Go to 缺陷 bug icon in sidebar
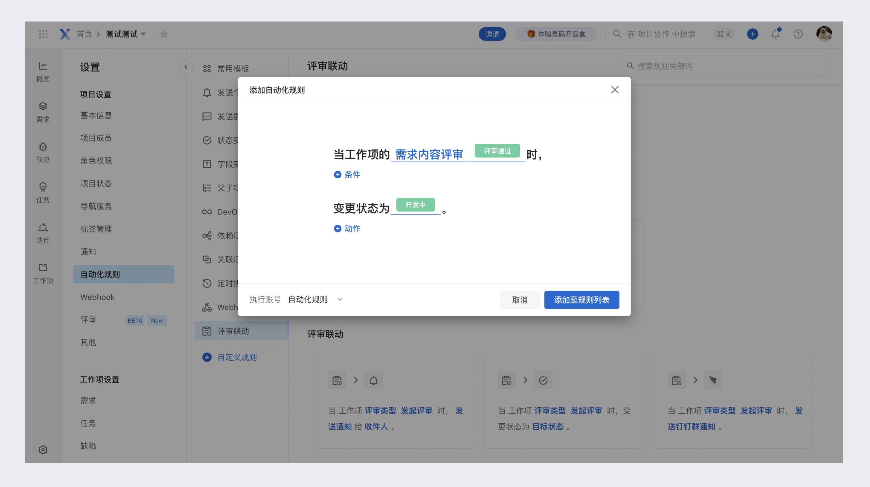Screen dimensions: 870x487 [x=43, y=153]
